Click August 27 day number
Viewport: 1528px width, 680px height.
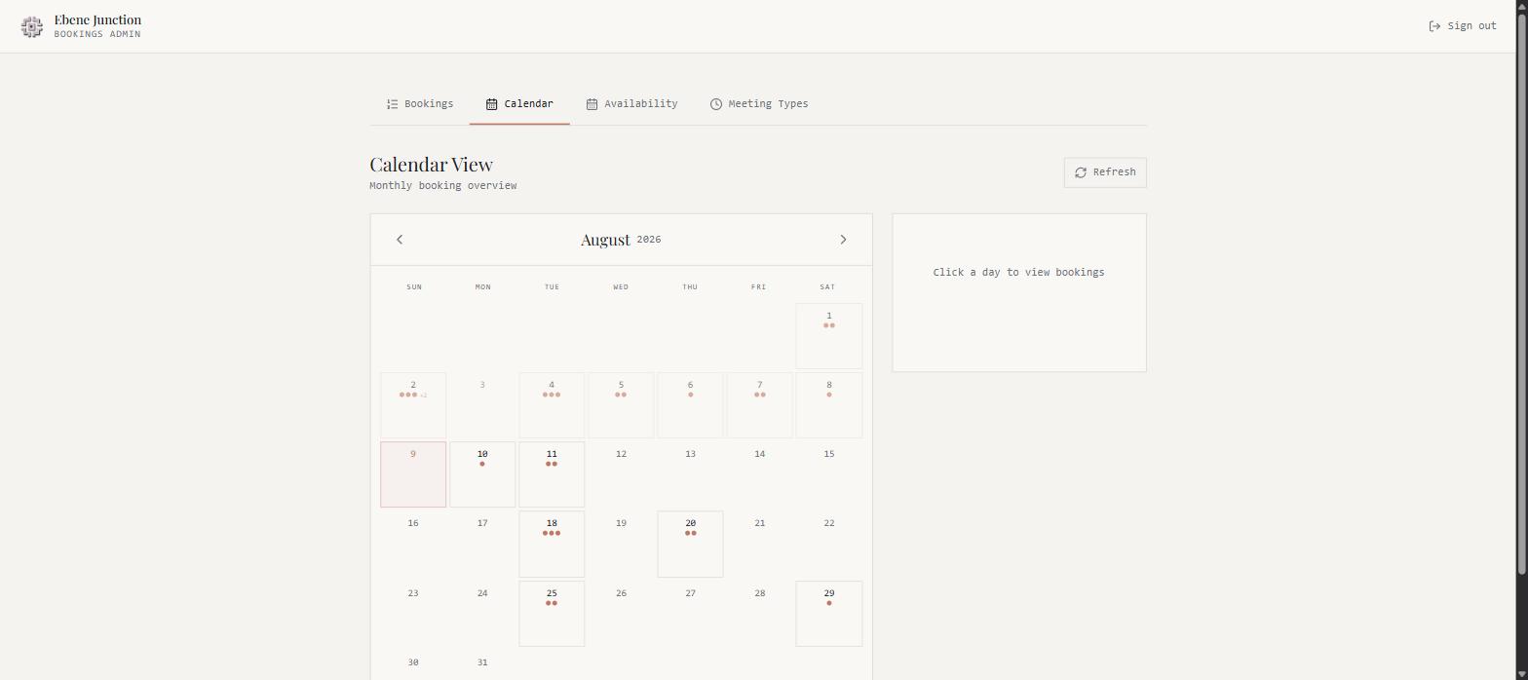[x=690, y=593]
